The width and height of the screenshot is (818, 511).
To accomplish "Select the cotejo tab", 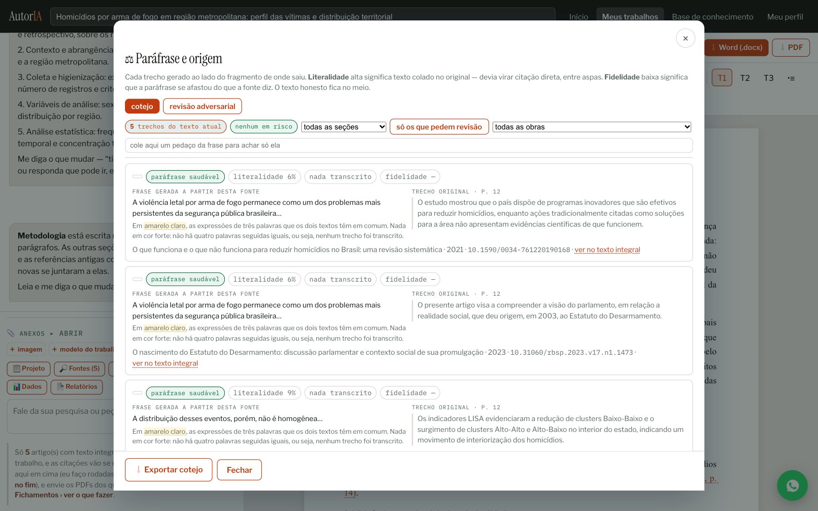I will (142, 106).
